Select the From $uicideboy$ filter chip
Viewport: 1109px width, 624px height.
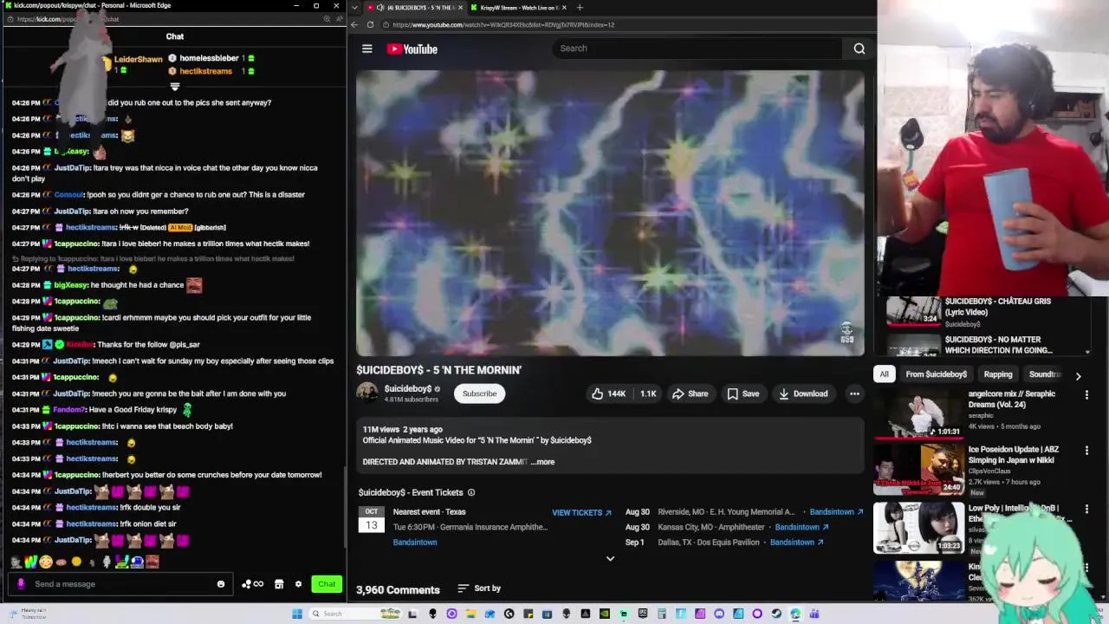(936, 374)
